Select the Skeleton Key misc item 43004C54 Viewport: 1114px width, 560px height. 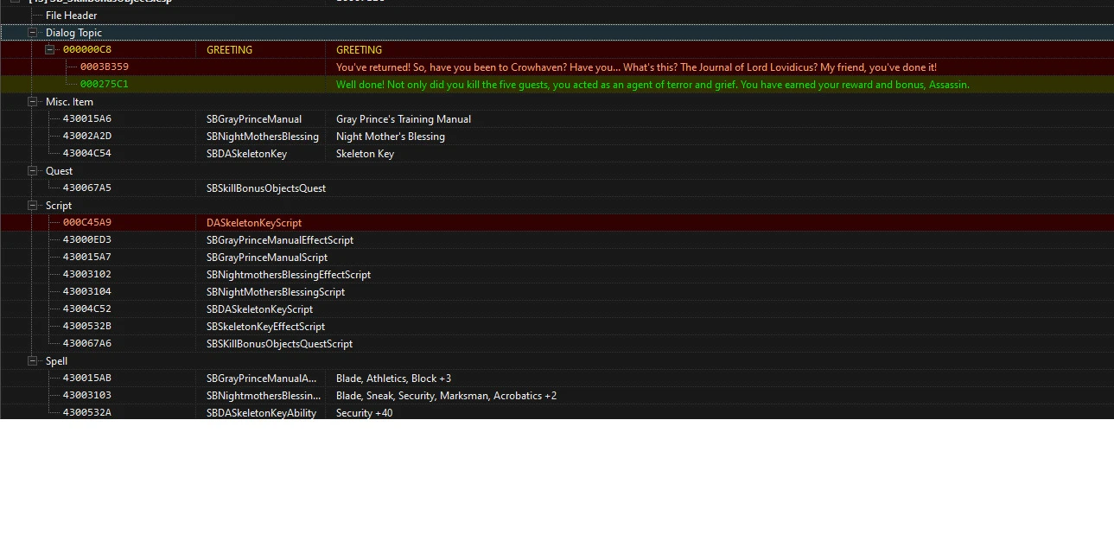tap(87, 154)
